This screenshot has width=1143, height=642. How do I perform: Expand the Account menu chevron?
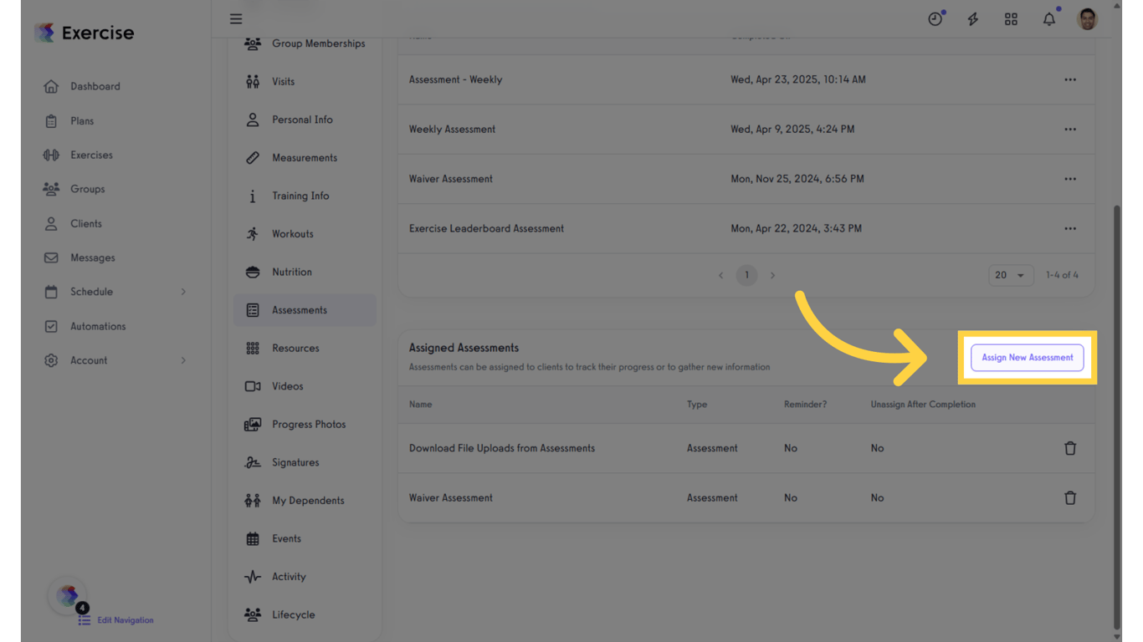(183, 360)
